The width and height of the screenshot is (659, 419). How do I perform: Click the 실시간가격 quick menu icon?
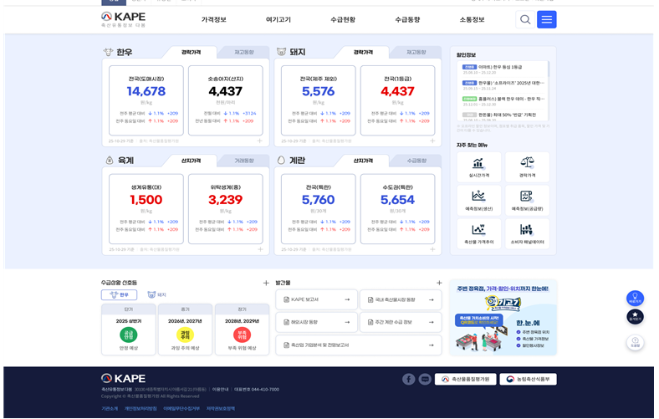coord(479,165)
